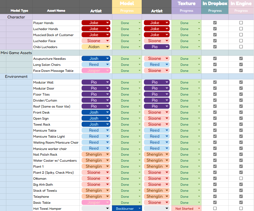Open the Josh dropdown for Acupuncture Needles
Image resolution: width=254 pixels, height=211 pixels.
96,58
